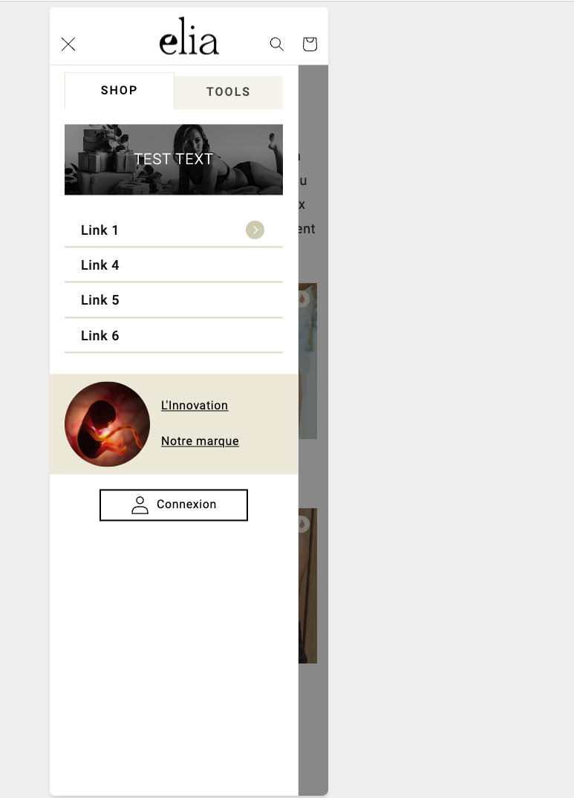Image resolution: width=574 pixels, height=798 pixels.
Task: Go to Link 5
Action: pyautogui.click(x=173, y=300)
